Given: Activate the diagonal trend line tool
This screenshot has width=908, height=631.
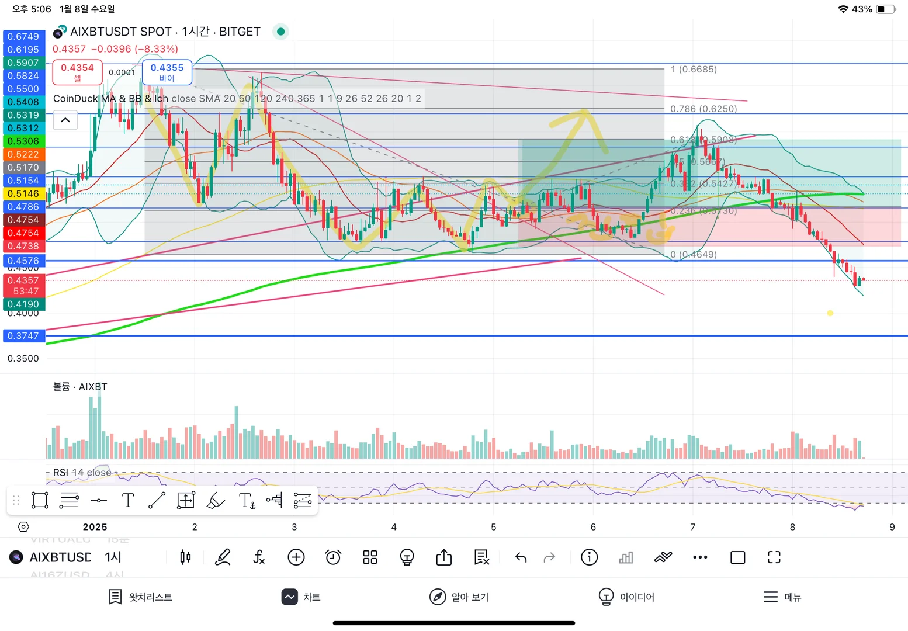Looking at the screenshot, I should coord(157,500).
